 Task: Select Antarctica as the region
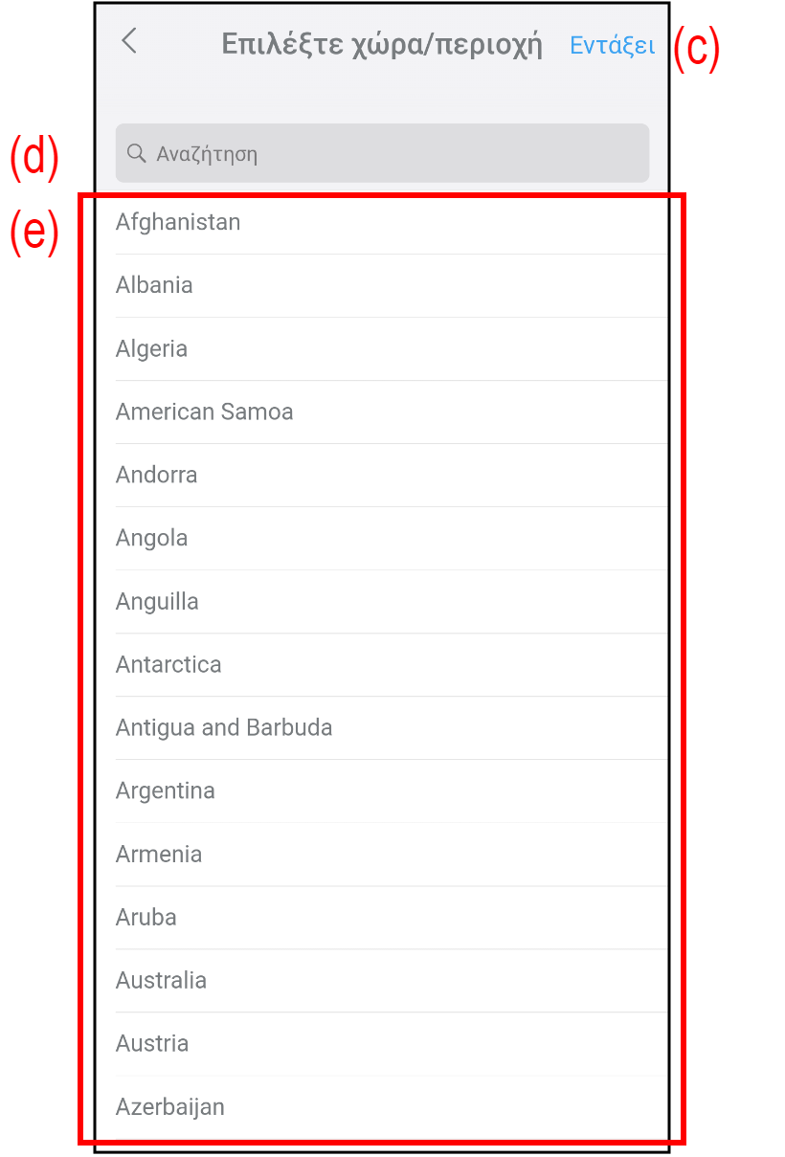click(169, 664)
